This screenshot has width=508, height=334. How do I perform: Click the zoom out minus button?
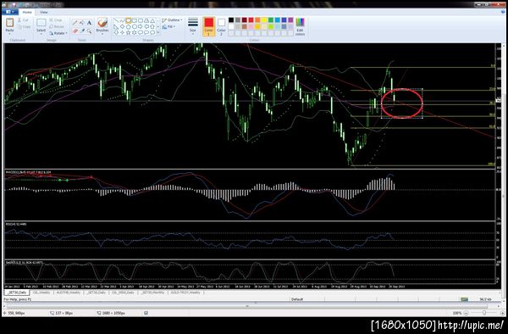click(x=466, y=313)
